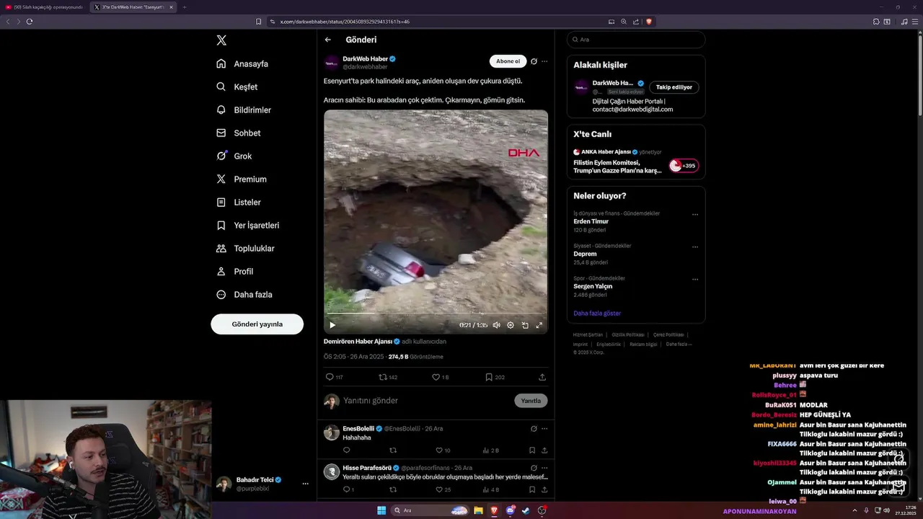Open video settings gear
Screen dimensions: 923x519
tap(511, 325)
